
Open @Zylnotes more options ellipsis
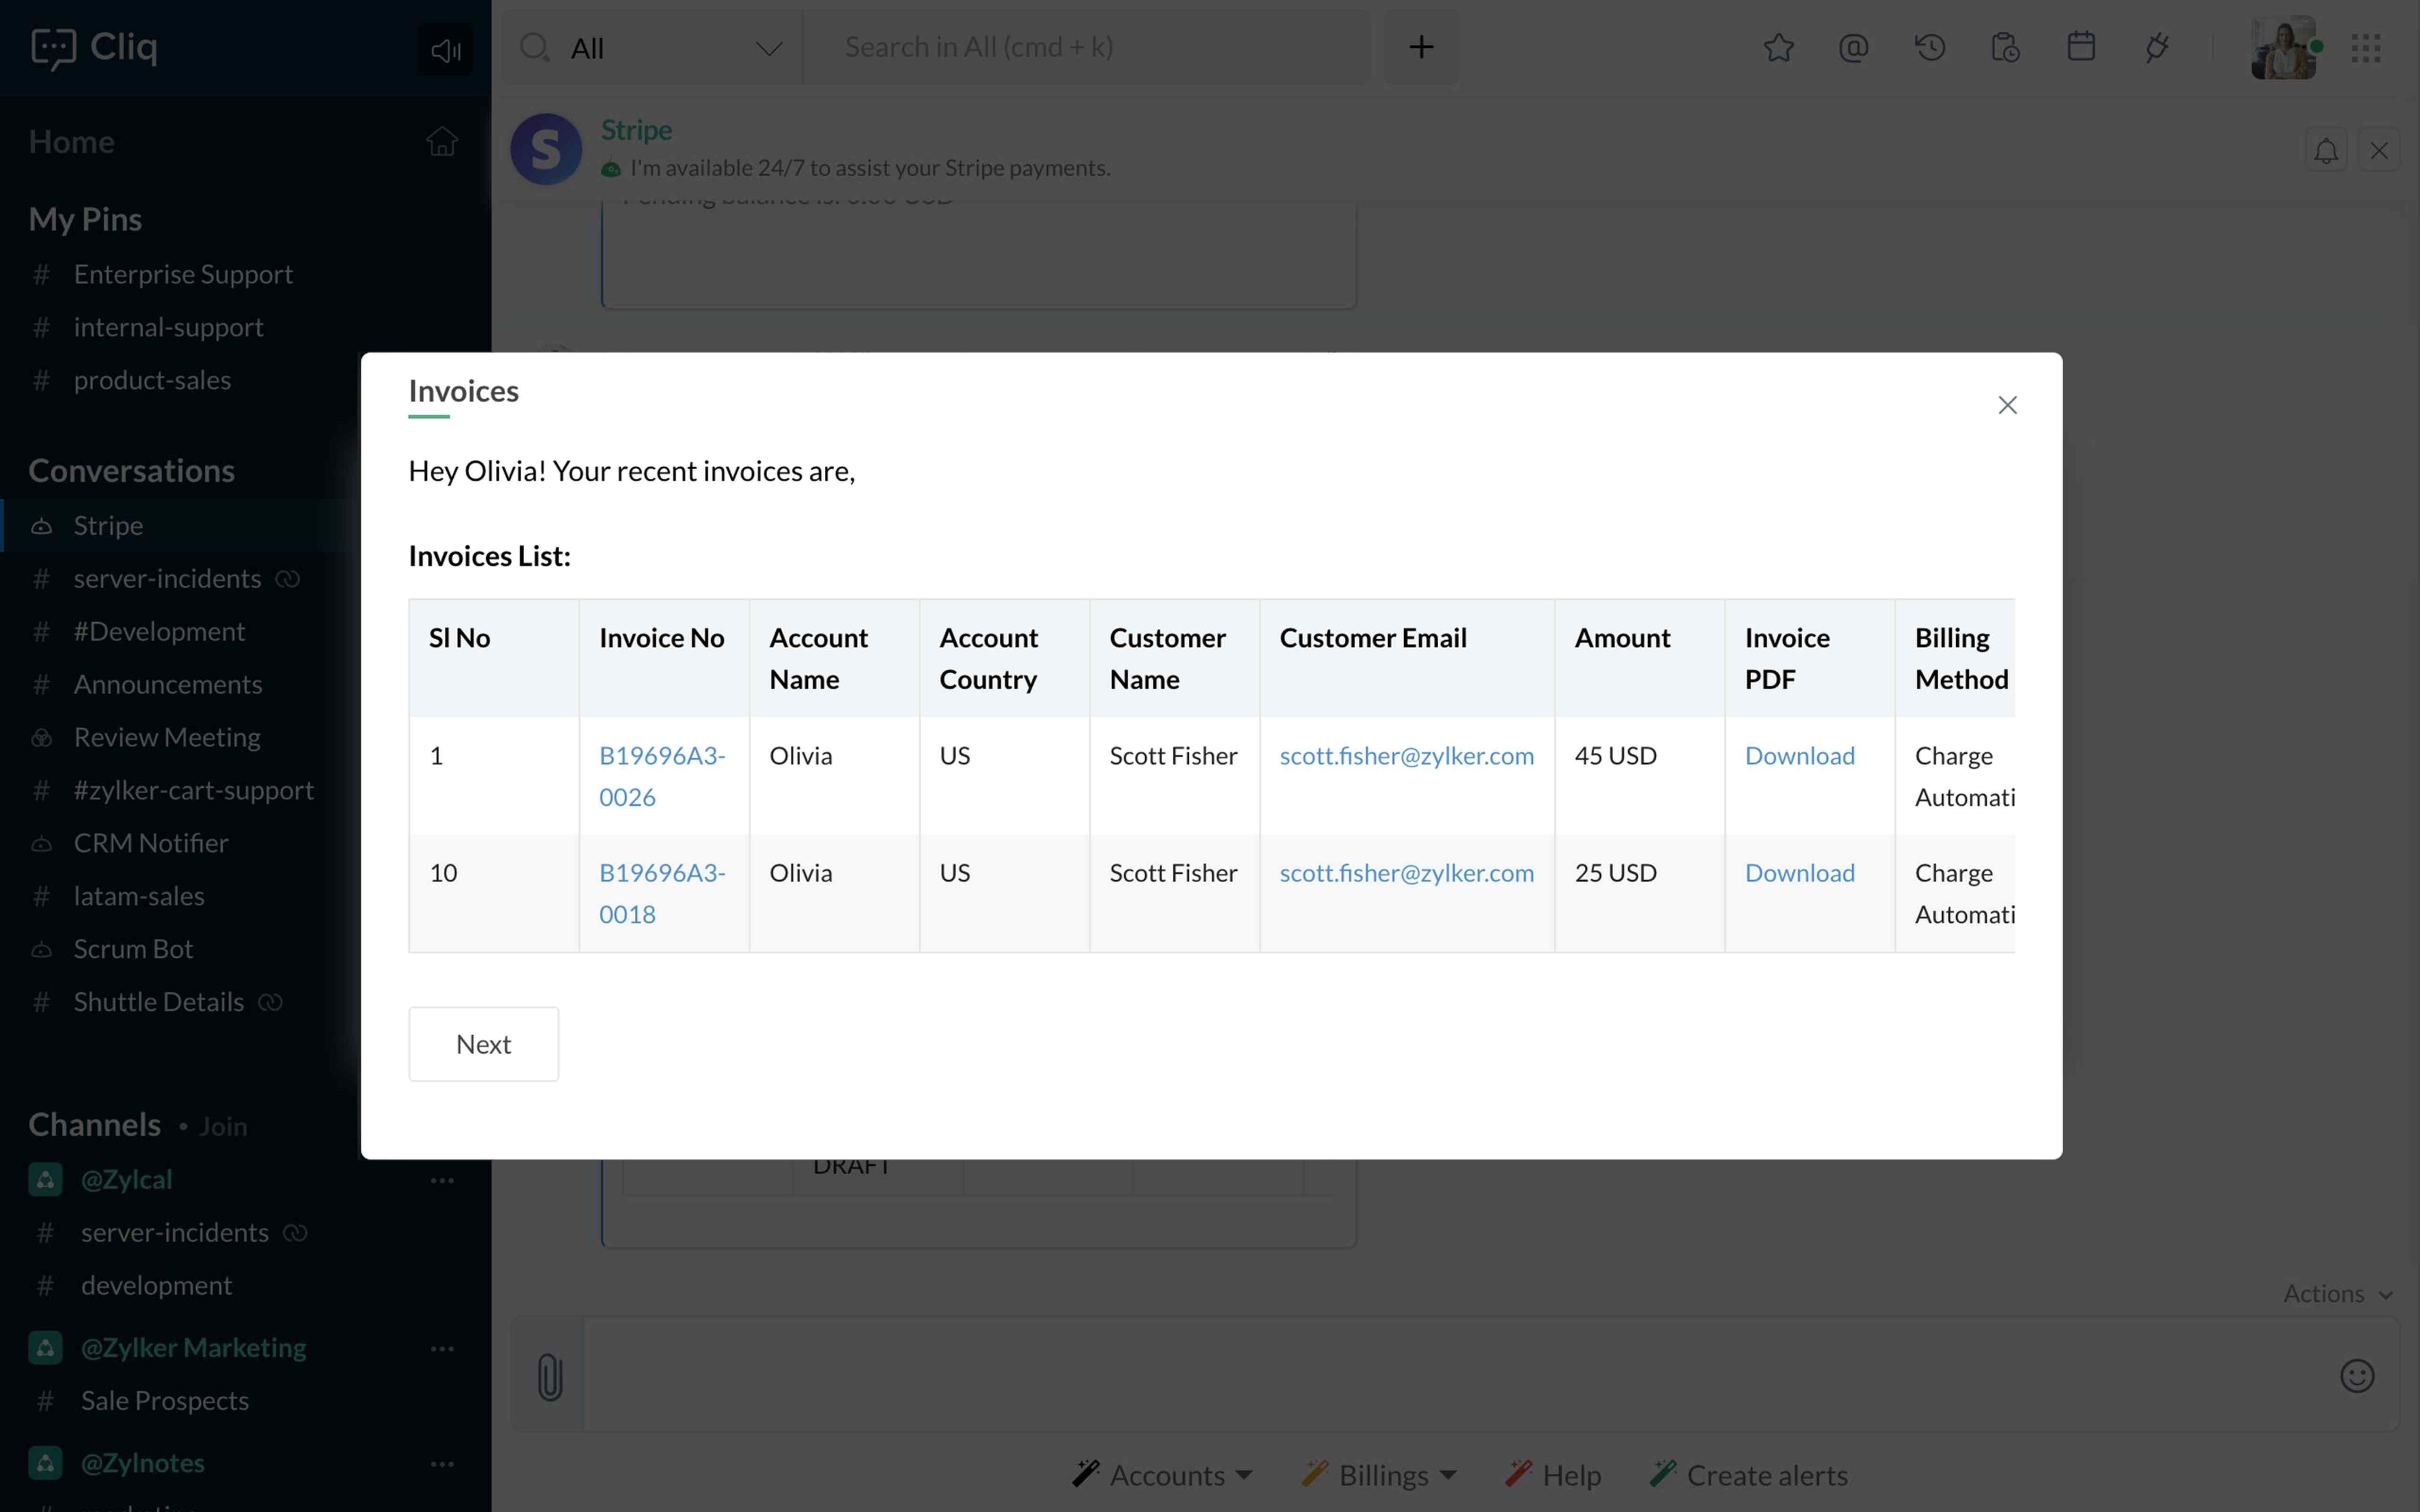tap(442, 1463)
